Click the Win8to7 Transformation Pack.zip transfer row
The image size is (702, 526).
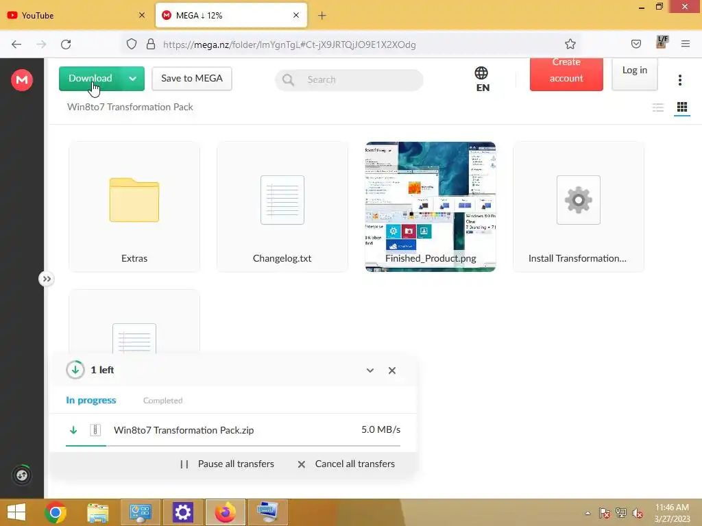[233, 430]
